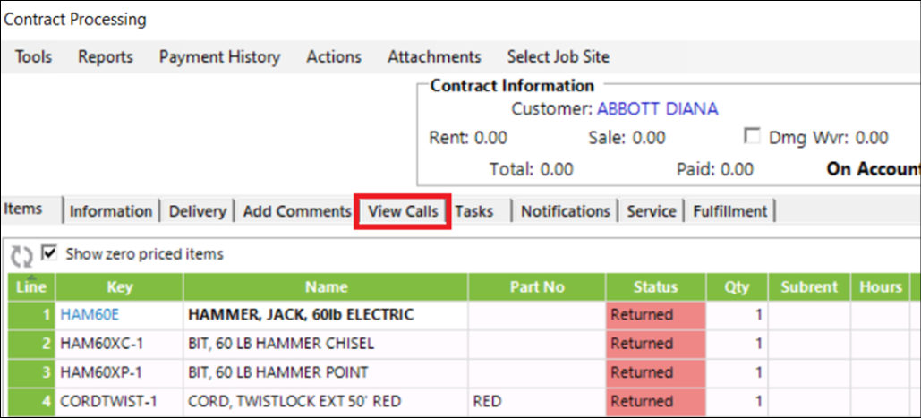921x418 pixels.
Task: Open the Notifications tab
Action: 565,211
